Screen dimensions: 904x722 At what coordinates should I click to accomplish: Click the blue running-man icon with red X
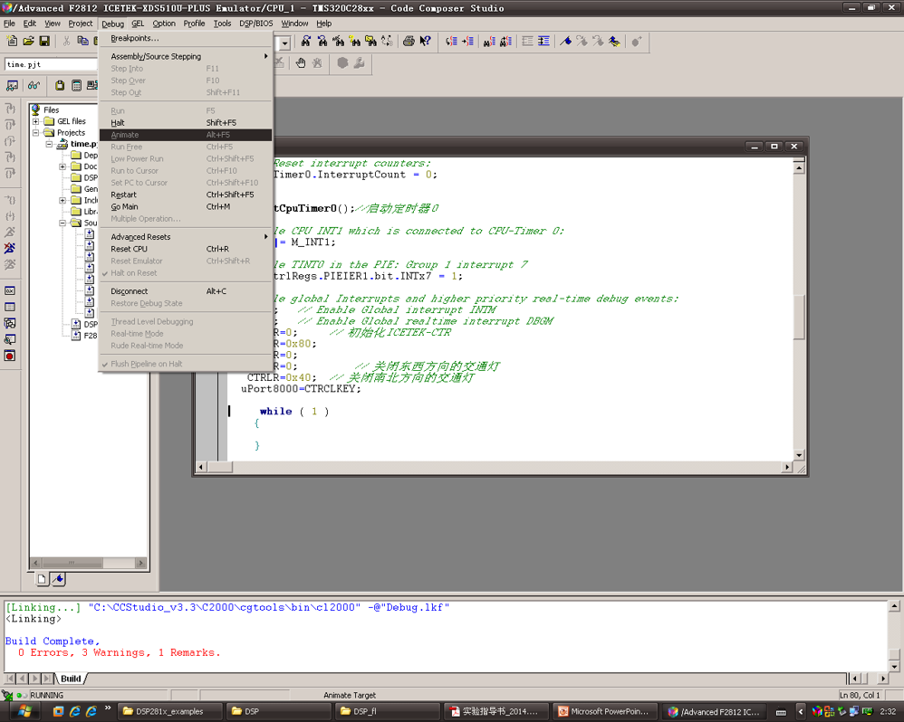click(x=10, y=248)
